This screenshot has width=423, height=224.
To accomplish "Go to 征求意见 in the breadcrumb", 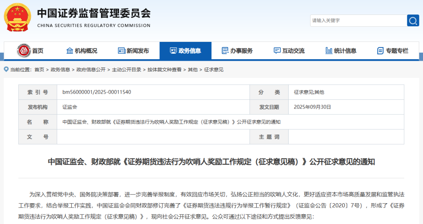I will pos(214,70).
